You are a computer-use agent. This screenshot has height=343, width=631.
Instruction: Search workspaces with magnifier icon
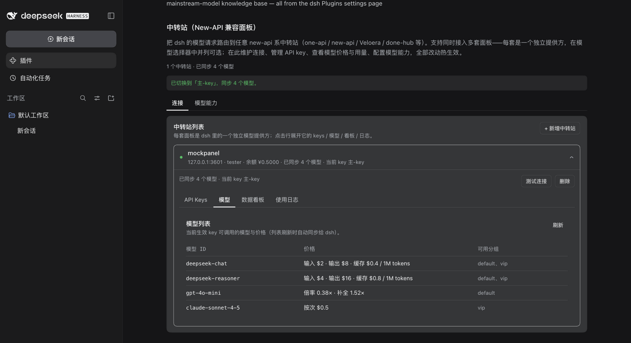pos(83,98)
